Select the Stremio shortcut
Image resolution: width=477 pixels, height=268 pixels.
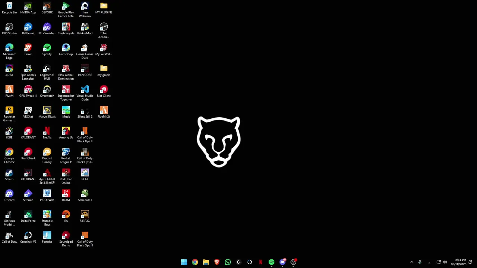28,196
